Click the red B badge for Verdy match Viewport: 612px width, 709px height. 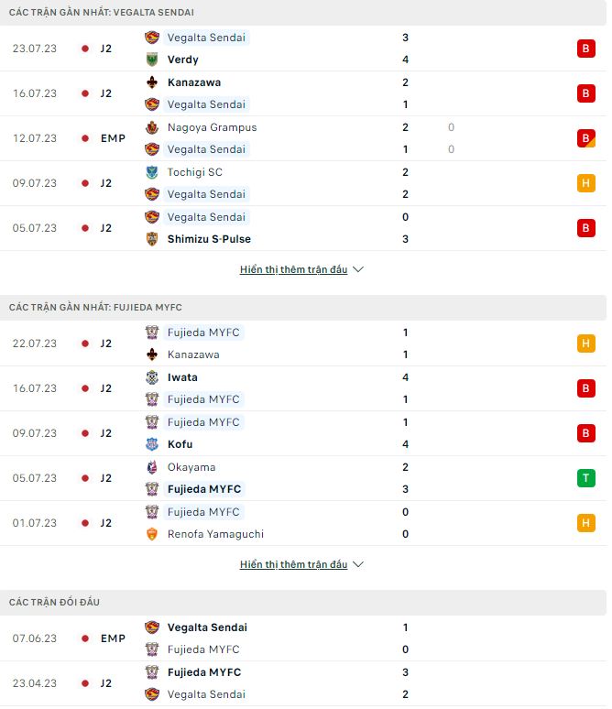pyautogui.click(x=586, y=49)
